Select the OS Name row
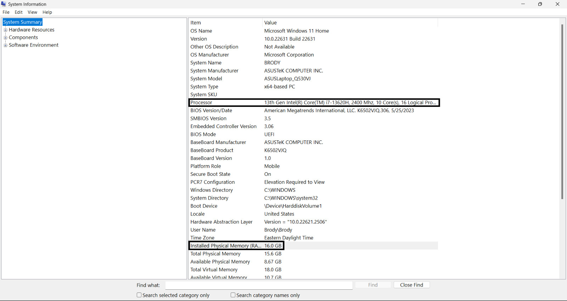The image size is (567, 301). coord(314,31)
